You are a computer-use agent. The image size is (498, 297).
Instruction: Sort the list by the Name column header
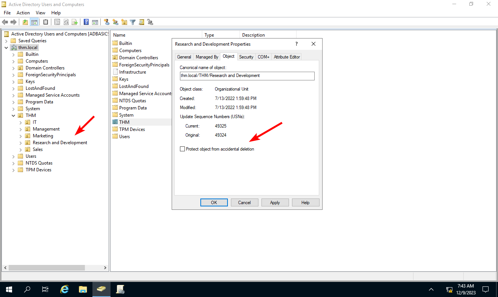click(156, 35)
